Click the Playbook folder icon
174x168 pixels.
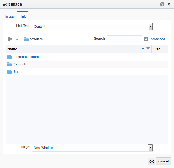click(x=10, y=64)
